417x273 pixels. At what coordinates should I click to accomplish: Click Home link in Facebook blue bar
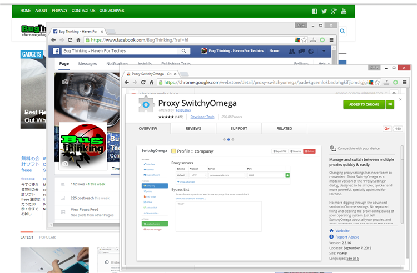(x=274, y=51)
